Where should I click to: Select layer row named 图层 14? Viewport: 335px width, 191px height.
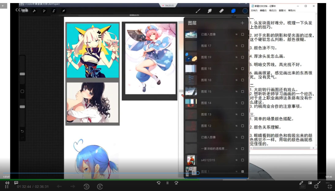[x=216, y=103]
